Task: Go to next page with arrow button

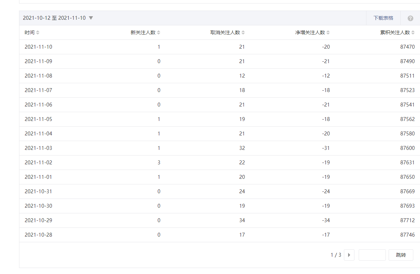Action: tap(349, 255)
